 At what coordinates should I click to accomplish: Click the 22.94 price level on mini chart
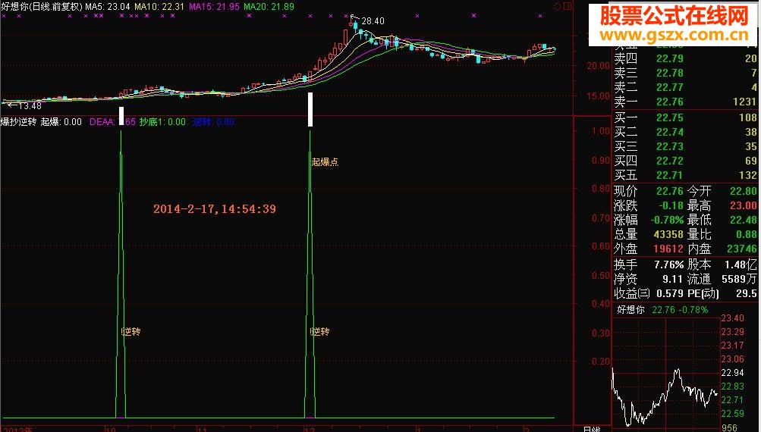pyautogui.click(x=732, y=373)
